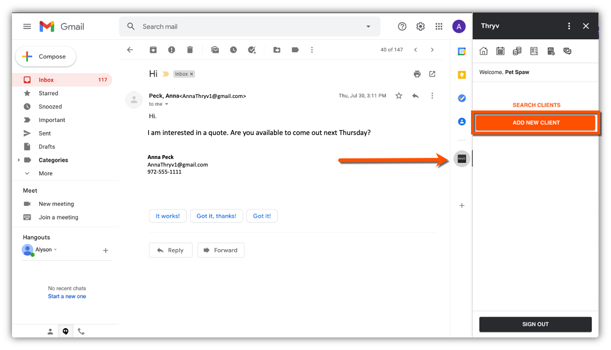Use smart reply 'Got it, thanks!'

point(216,216)
